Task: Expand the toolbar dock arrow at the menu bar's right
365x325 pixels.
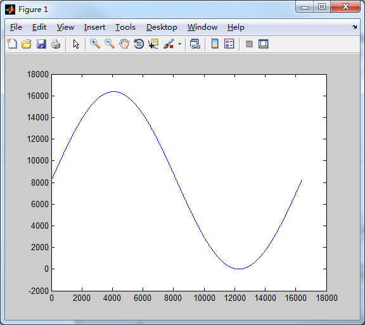Action: 354,27
